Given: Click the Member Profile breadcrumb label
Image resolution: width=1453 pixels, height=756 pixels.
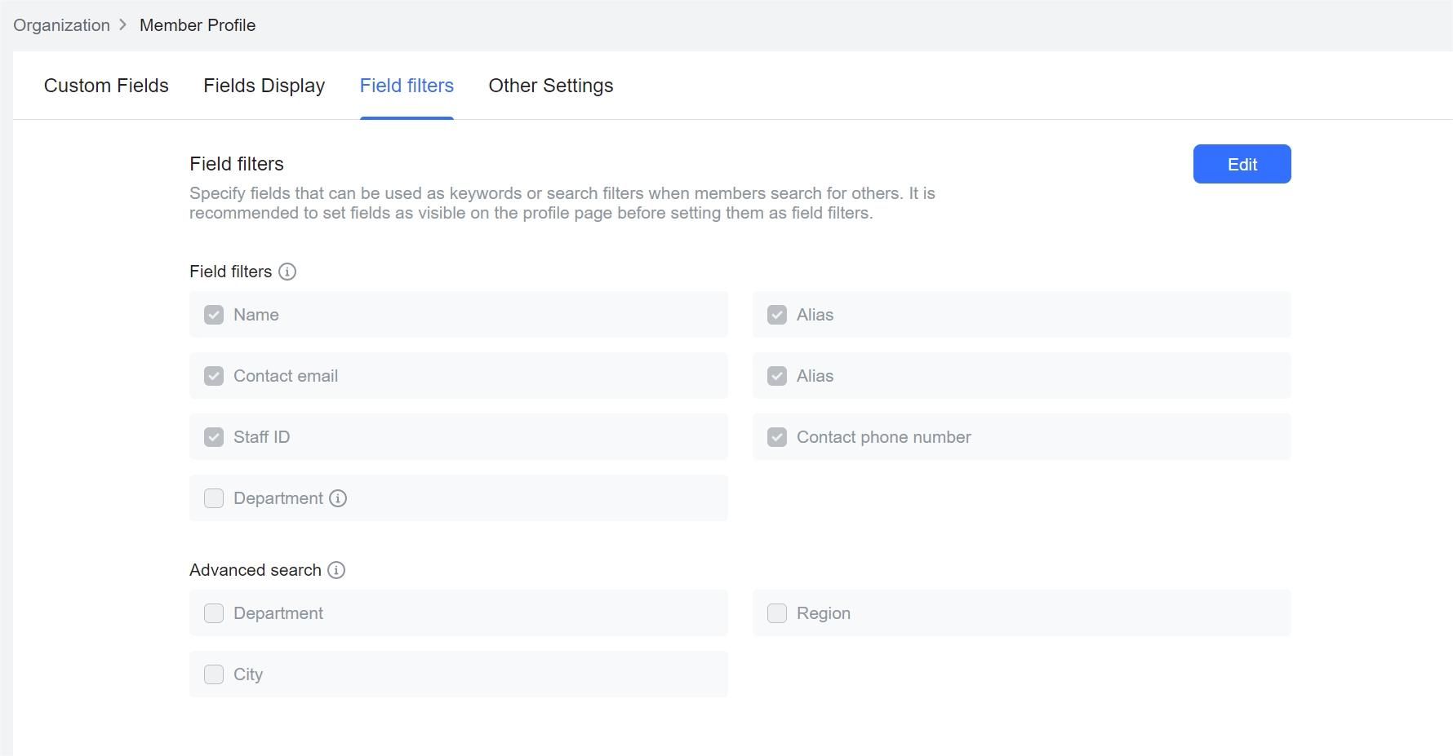Looking at the screenshot, I should [197, 24].
